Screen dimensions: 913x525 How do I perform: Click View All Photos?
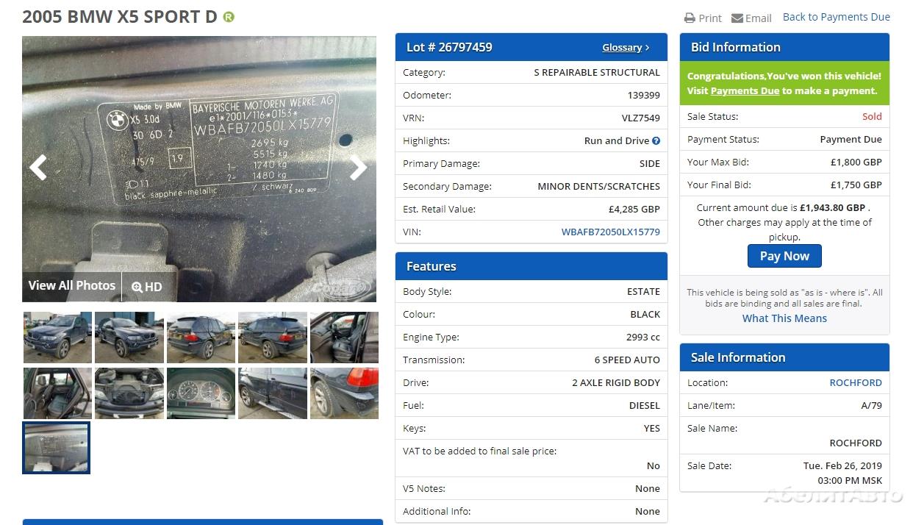[72, 286]
